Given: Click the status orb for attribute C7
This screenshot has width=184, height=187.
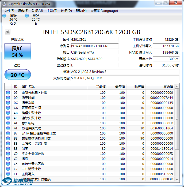Looking at the screenshot, I should [8, 169].
